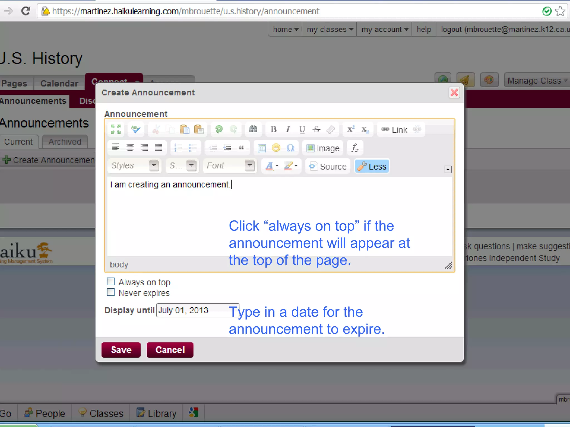Image resolution: width=570 pixels, height=427 pixels.
Task: Click the Paste clipboard icon
Action: click(x=184, y=129)
